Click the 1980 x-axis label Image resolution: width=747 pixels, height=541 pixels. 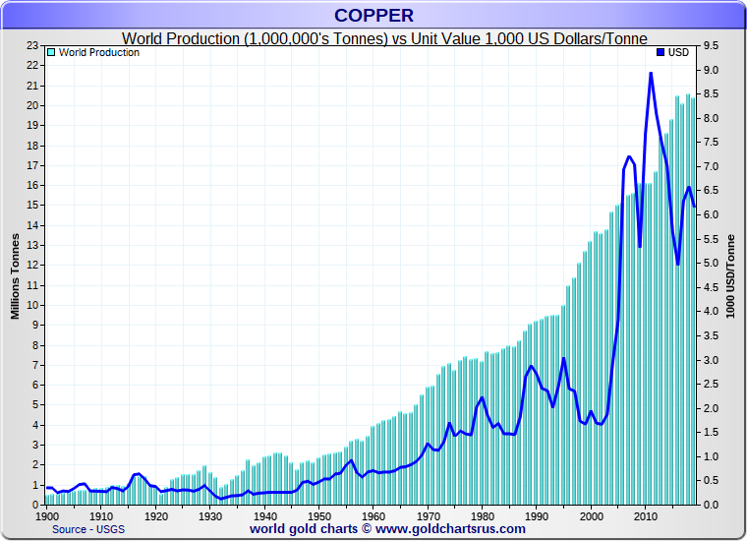483,516
